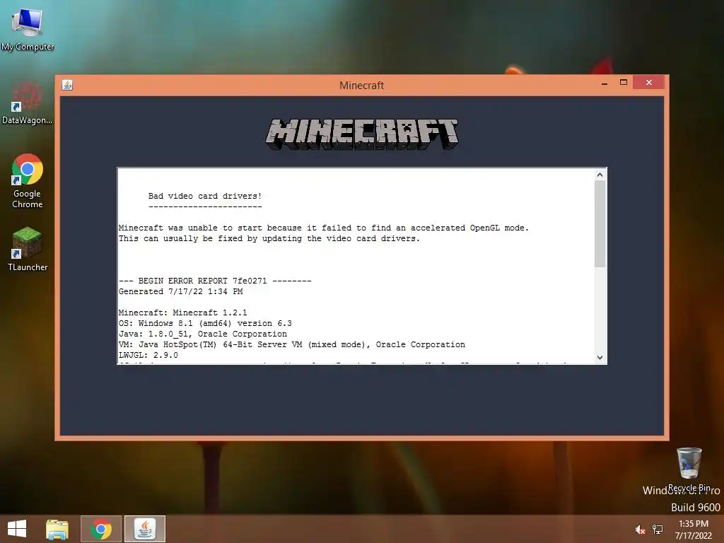Screen dimensions: 724x543
Task: Close the Minecraft window
Action: (x=649, y=83)
